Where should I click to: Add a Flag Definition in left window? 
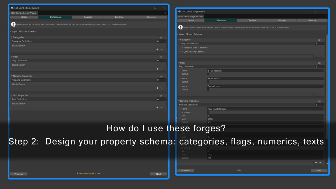(157, 69)
